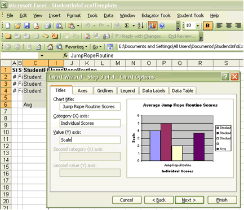Image resolution: width=244 pixels, height=210 pixels.
Task: Click the formula bar showing JumpRopeRoutine
Action: [x=156, y=55]
